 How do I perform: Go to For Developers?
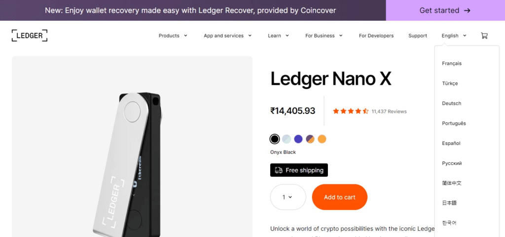(376, 35)
